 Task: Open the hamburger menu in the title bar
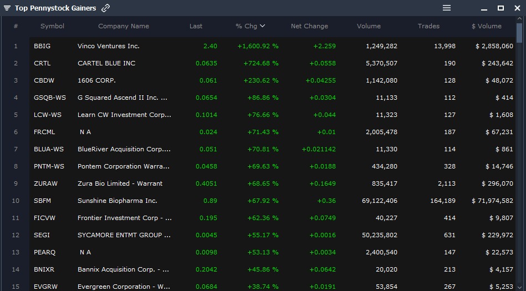point(447,8)
